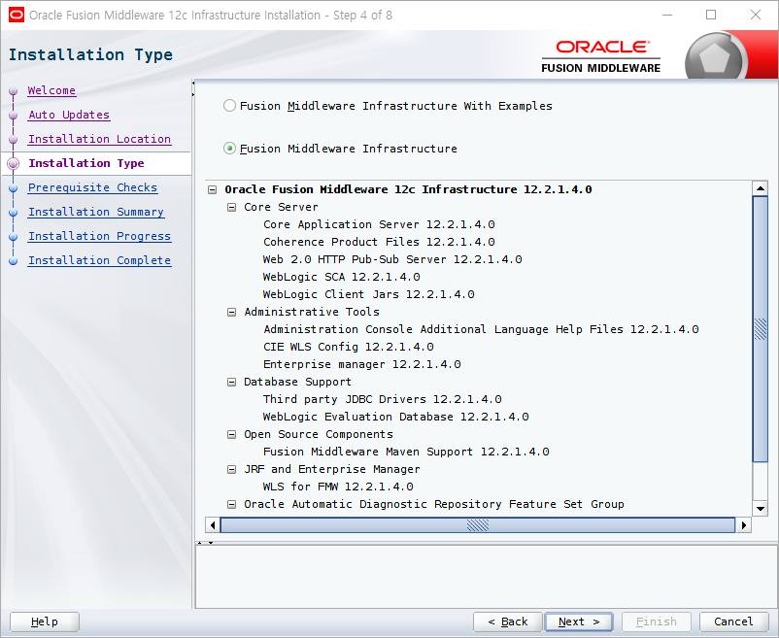The width and height of the screenshot is (779, 638).
Task: Click the Oracle installer window icon
Action: pos(16,15)
